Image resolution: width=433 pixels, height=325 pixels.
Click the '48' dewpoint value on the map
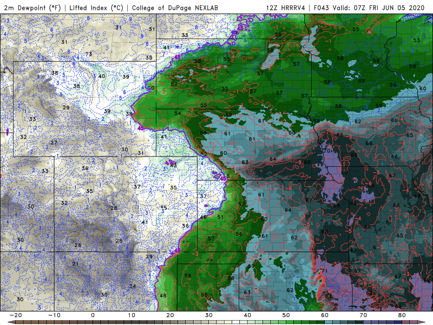(163, 296)
